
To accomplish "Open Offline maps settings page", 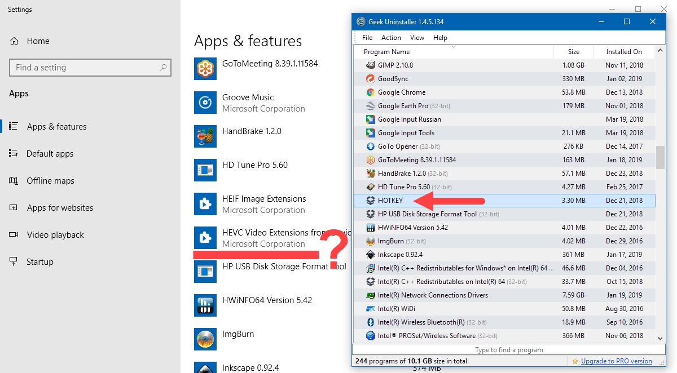I will 51,181.
